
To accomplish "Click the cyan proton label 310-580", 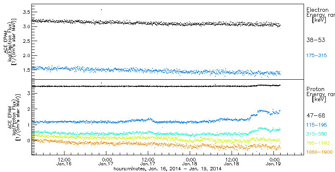I will coord(317,134).
